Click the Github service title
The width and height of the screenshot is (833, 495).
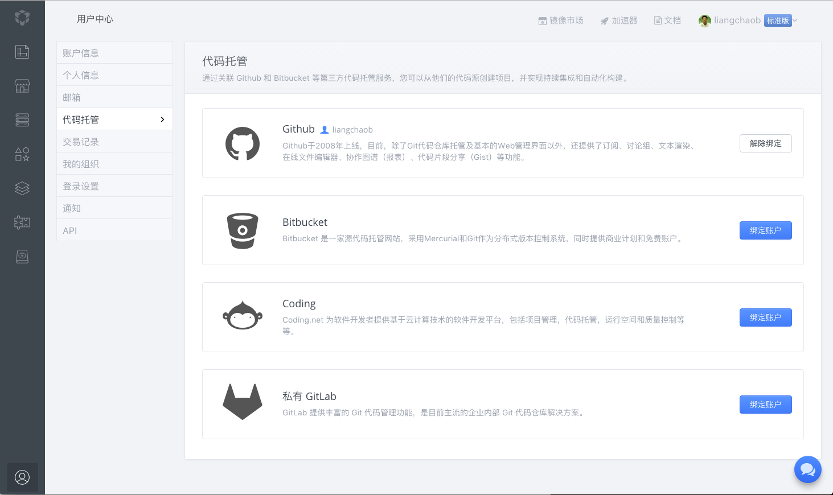tap(298, 129)
